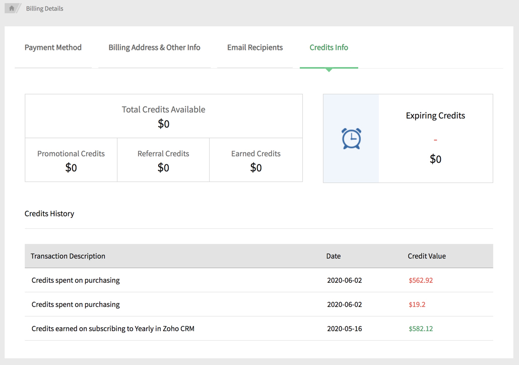Select the Email Recipients tab
519x365 pixels.
(254, 47)
